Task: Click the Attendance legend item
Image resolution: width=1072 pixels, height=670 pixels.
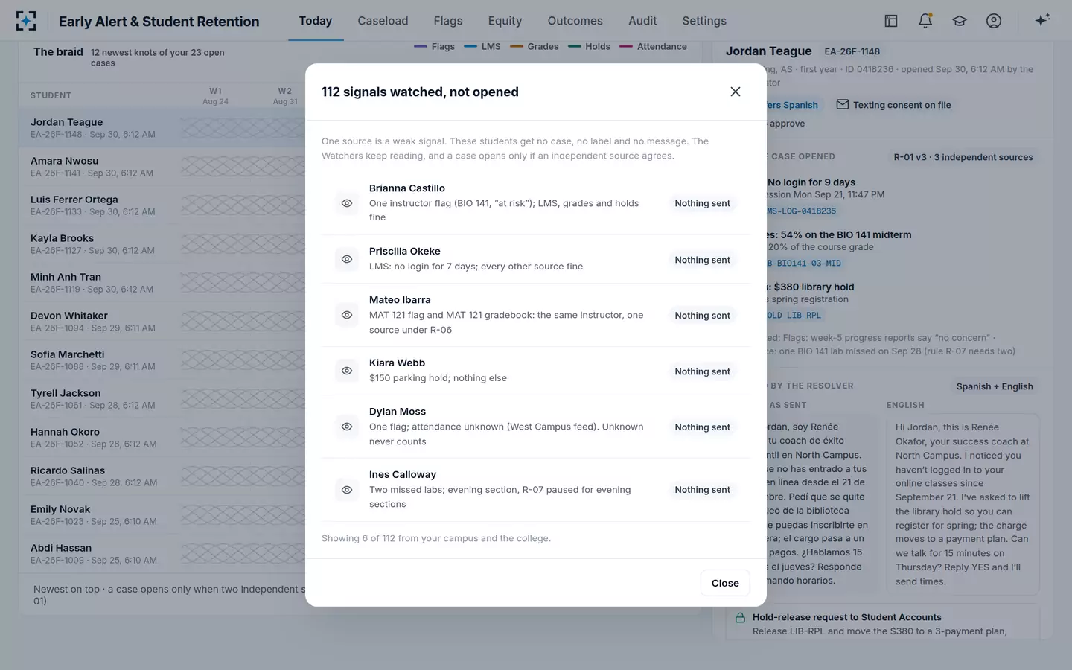Action: coord(654,47)
